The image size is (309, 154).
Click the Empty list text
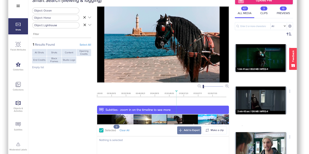pos(38,67)
